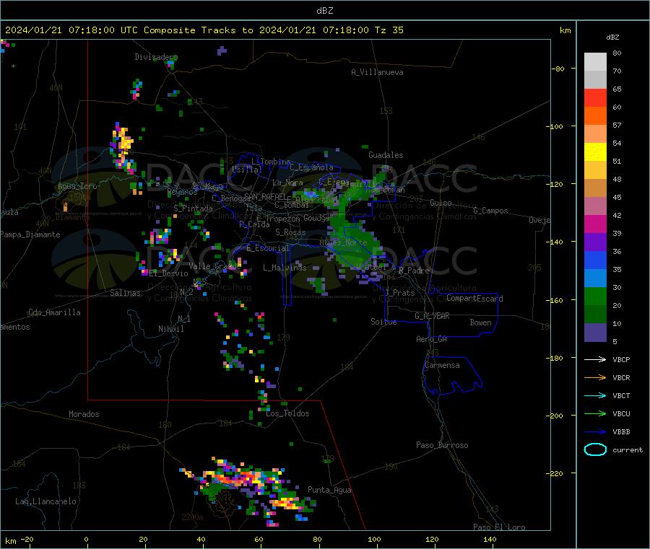Click the 'Morados' map label

(84, 414)
